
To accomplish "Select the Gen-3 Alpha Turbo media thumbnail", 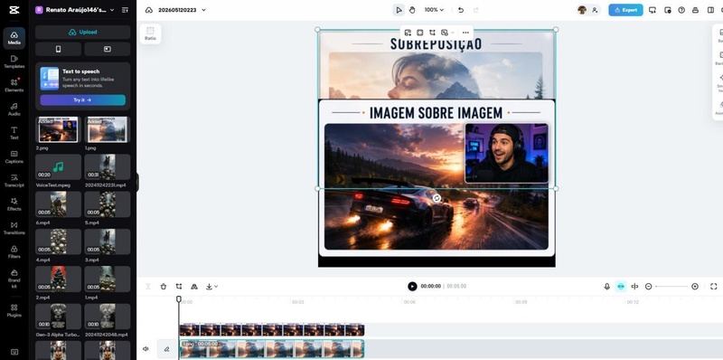I will point(58,317).
